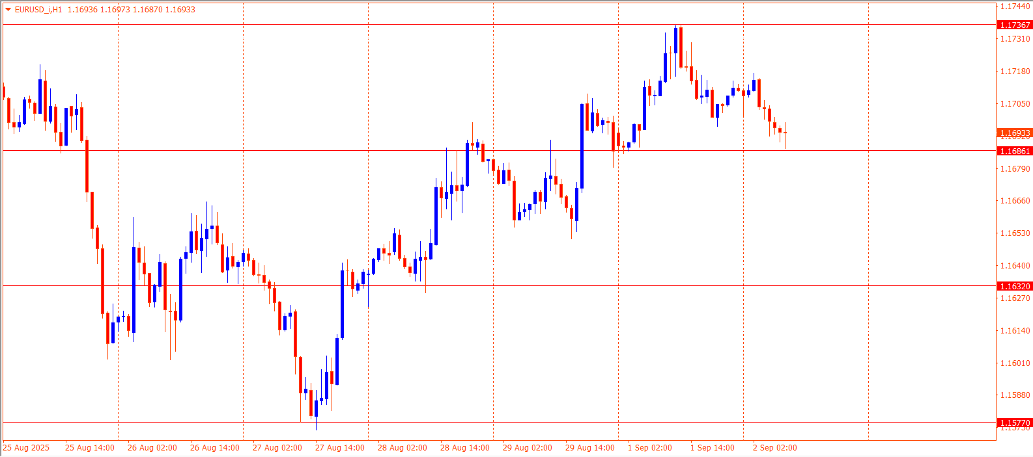Click the EURUSD_i,H1 chart title text
Viewport: 1033px width, 457px height.
coord(38,10)
